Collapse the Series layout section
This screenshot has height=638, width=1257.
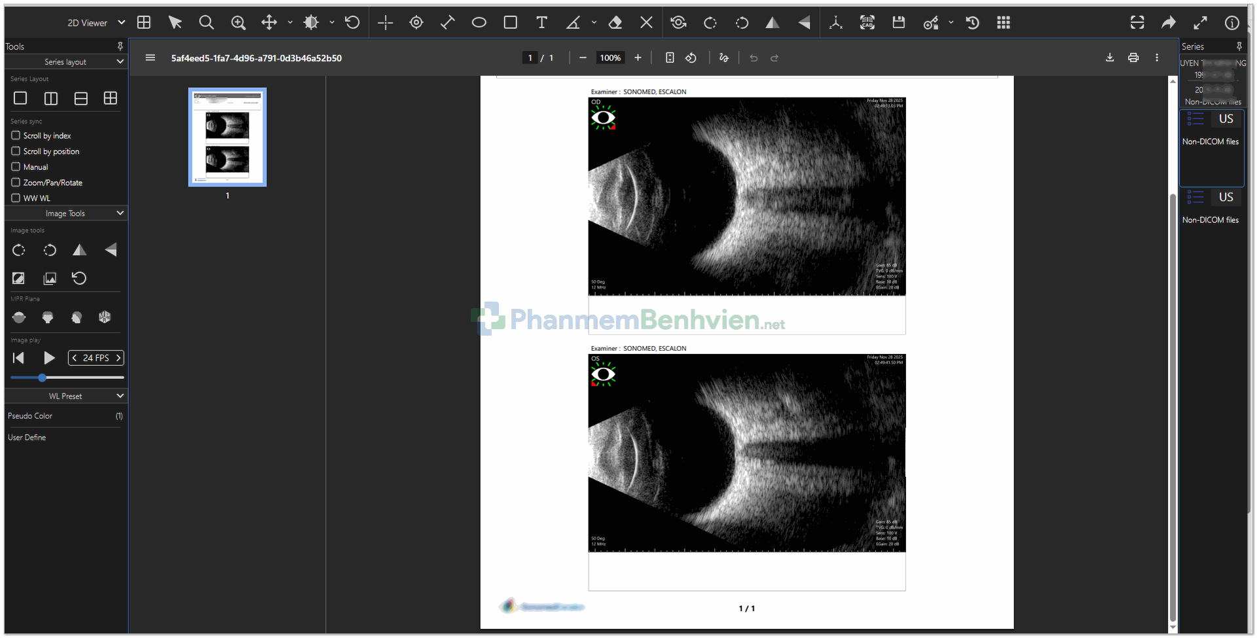point(120,62)
